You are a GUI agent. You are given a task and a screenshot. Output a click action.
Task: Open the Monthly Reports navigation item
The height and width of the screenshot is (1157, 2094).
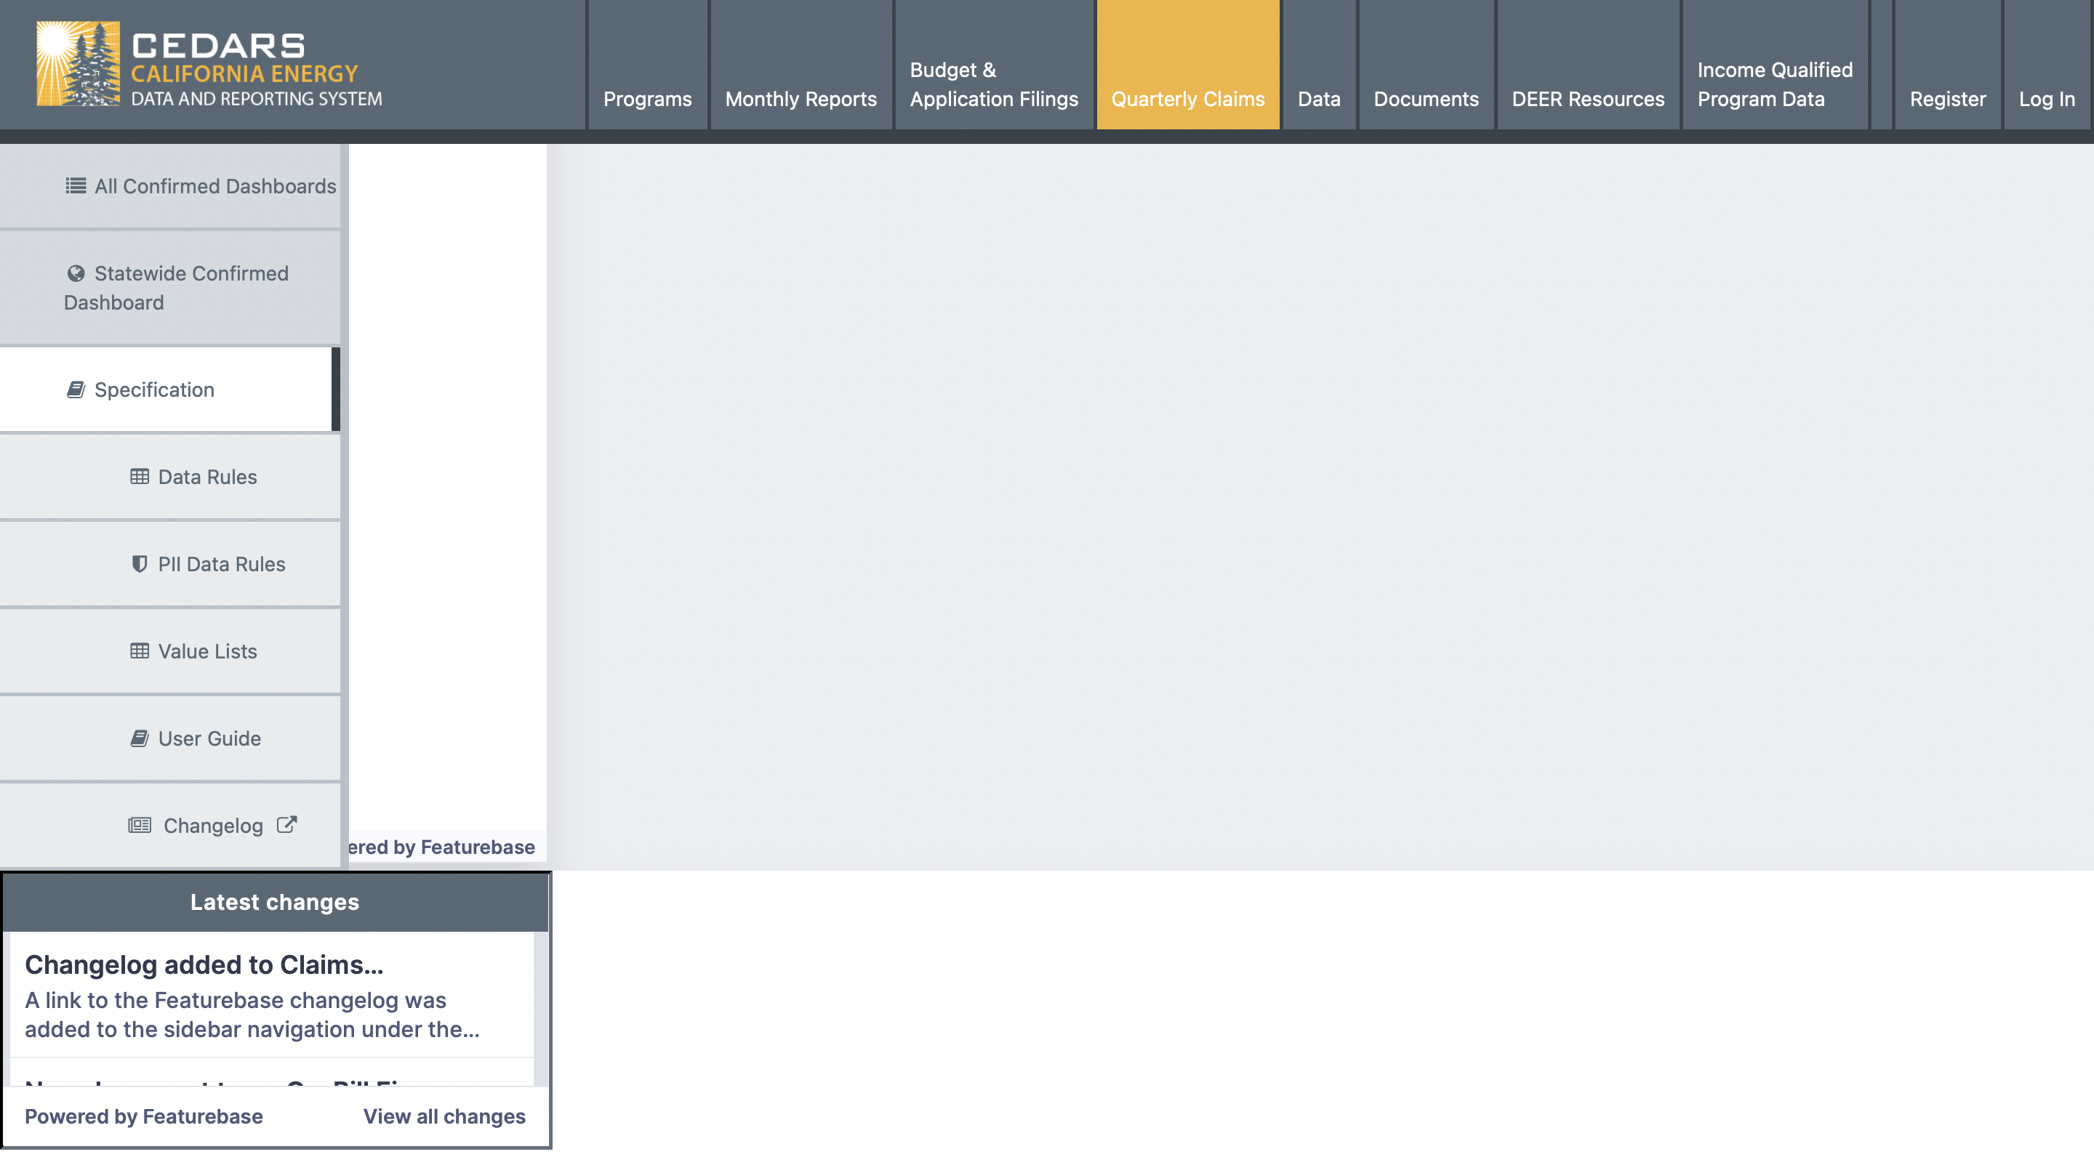pyautogui.click(x=801, y=98)
